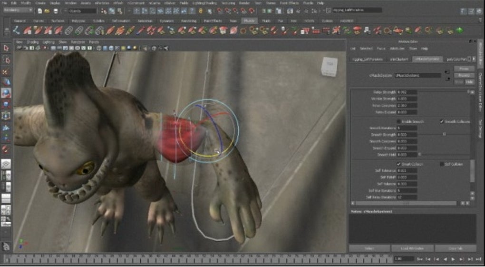
Task: Open the rigging_LeftForeArm attribute tab
Action: (368, 59)
